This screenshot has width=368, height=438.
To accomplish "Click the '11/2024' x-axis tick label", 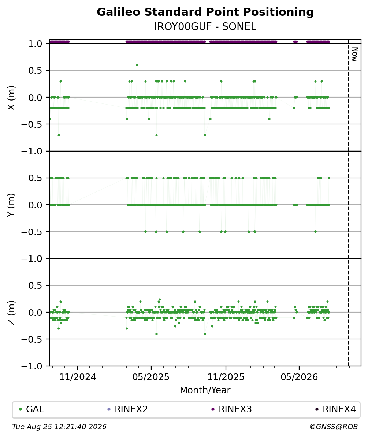I will (x=78, y=377).
